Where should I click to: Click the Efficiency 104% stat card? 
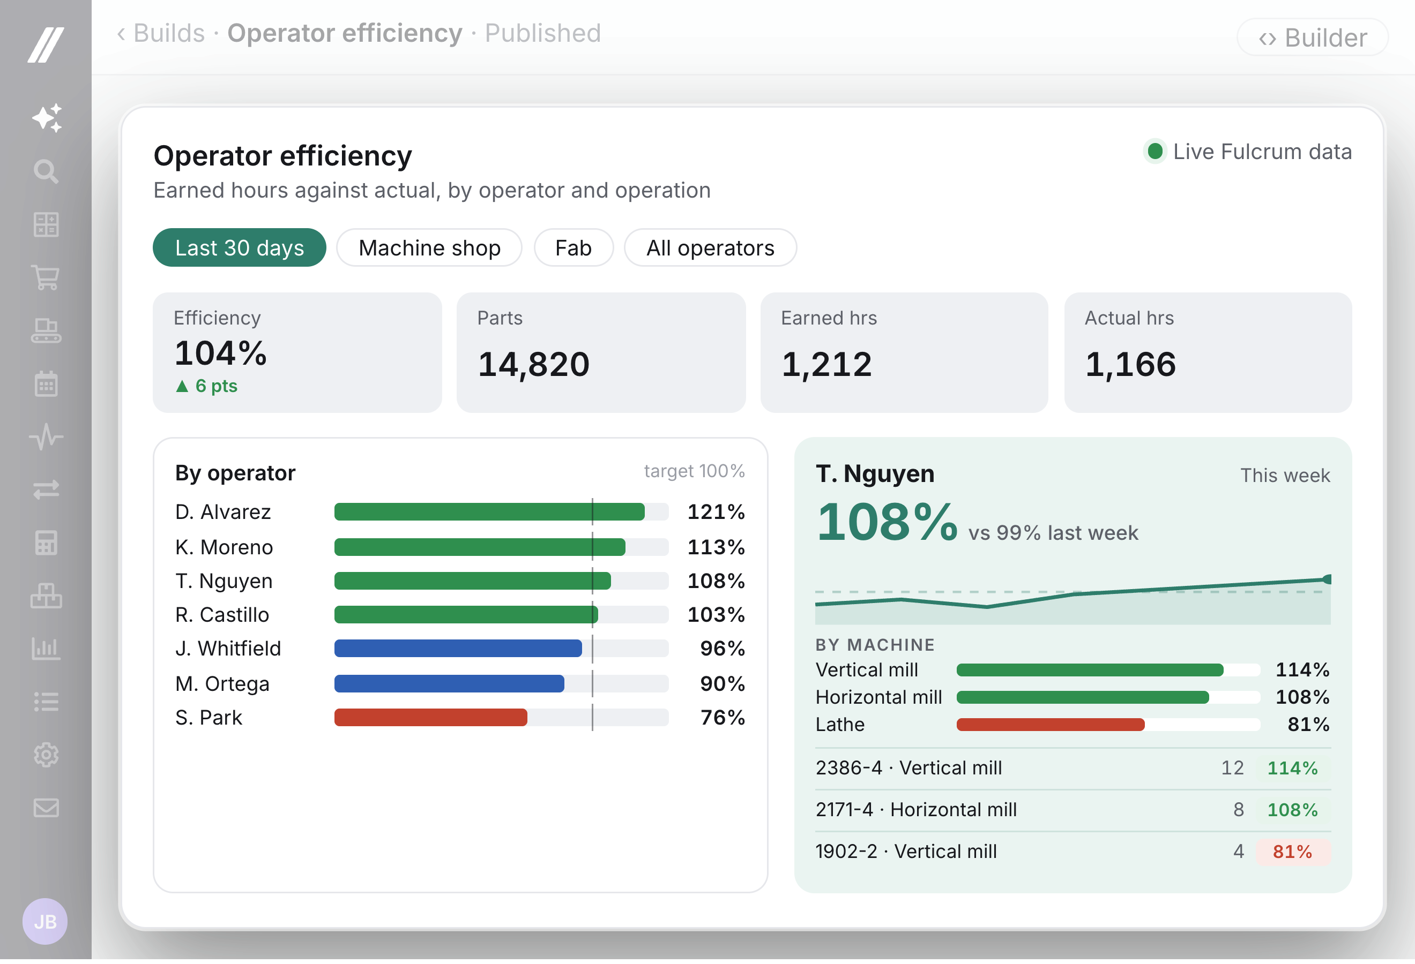point(297,353)
